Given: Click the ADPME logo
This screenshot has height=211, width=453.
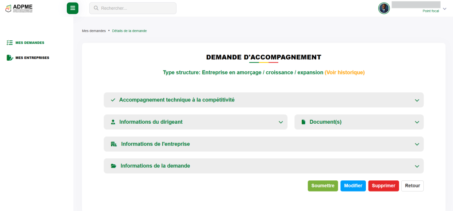Looking at the screenshot, I should [19, 8].
